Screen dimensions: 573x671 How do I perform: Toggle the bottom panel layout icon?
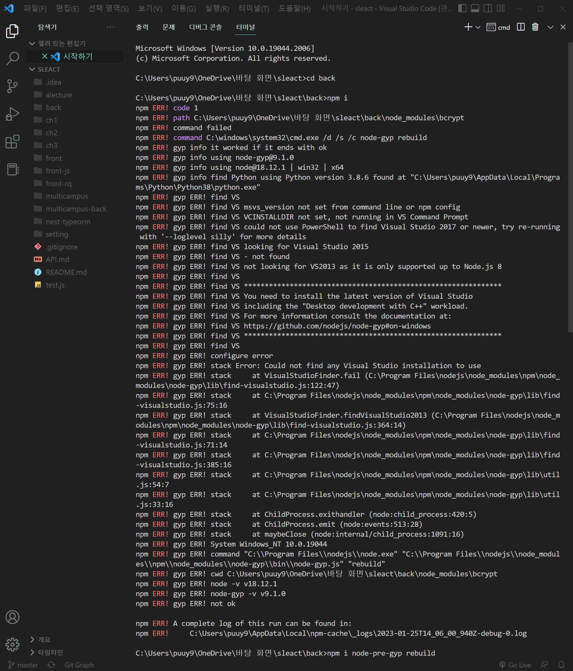tap(475, 8)
